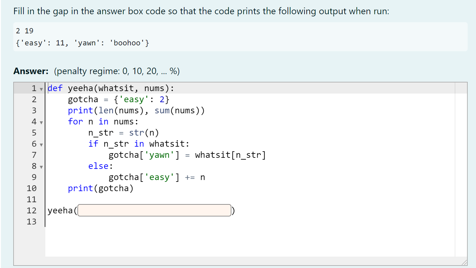Click the print(gotcha) statement
476x268 pixels.
[x=100, y=188]
